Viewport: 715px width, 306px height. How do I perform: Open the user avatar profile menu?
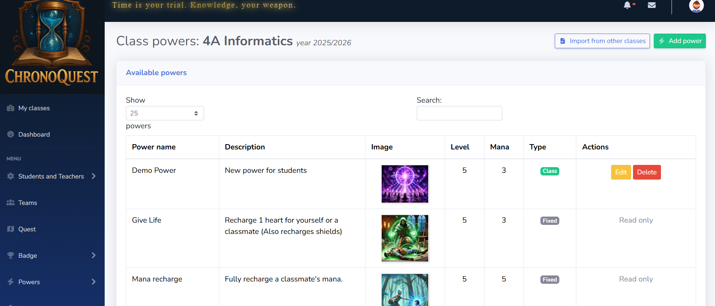click(x=696, y=6)
